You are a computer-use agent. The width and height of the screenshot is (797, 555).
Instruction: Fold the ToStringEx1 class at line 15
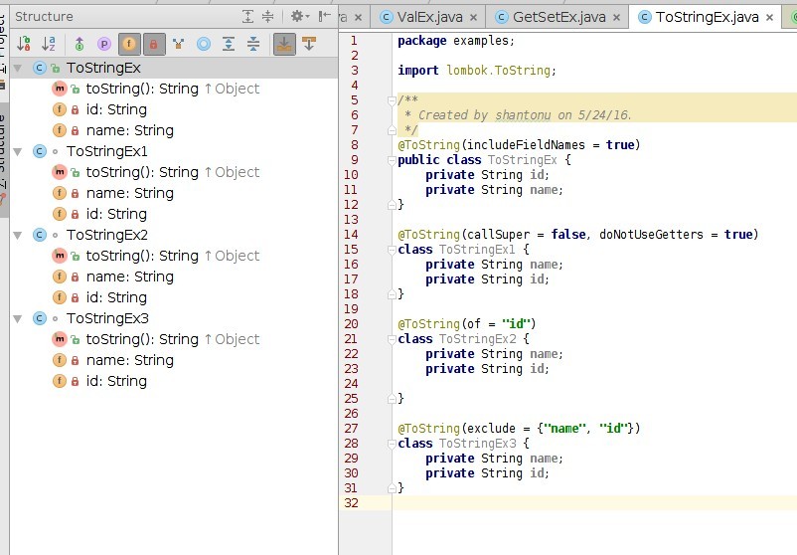tap(392, 251)
